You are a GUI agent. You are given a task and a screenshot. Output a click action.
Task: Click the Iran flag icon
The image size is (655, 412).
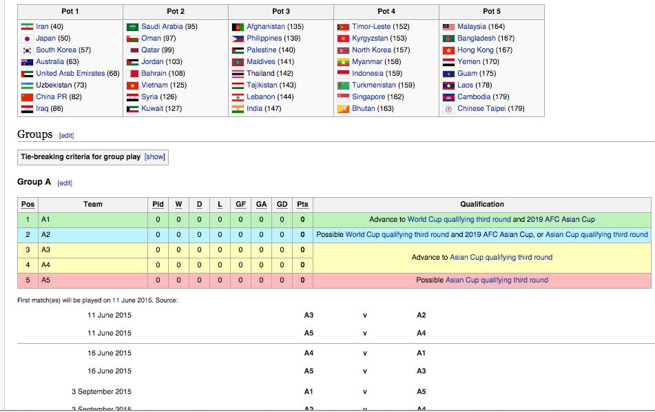27,27
